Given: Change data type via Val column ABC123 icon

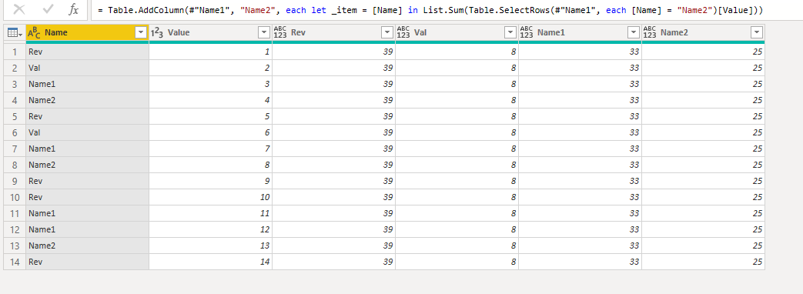Looking at the screenshot, I should [x=403, y=32].
